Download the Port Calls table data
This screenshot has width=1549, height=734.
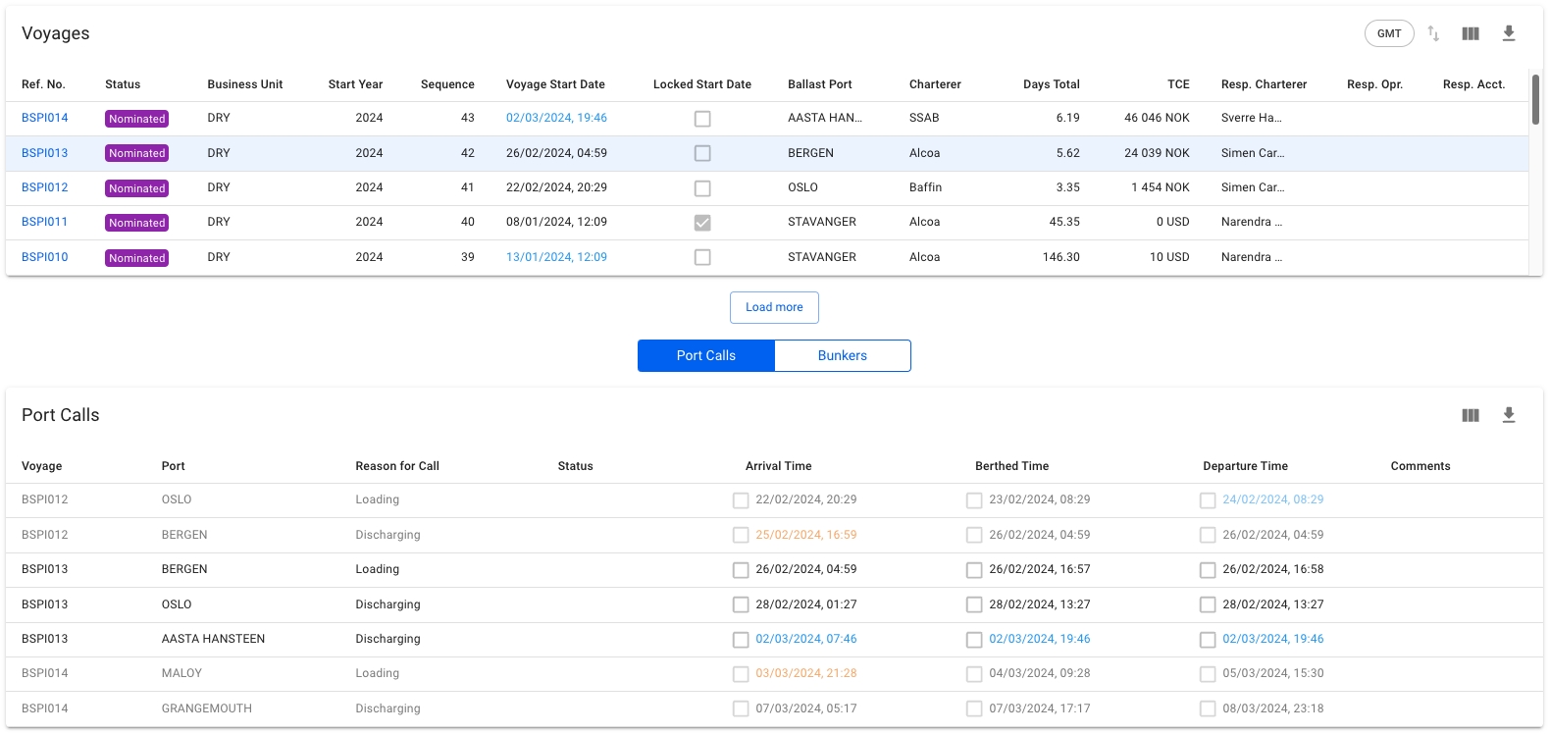pos(1509,415)
